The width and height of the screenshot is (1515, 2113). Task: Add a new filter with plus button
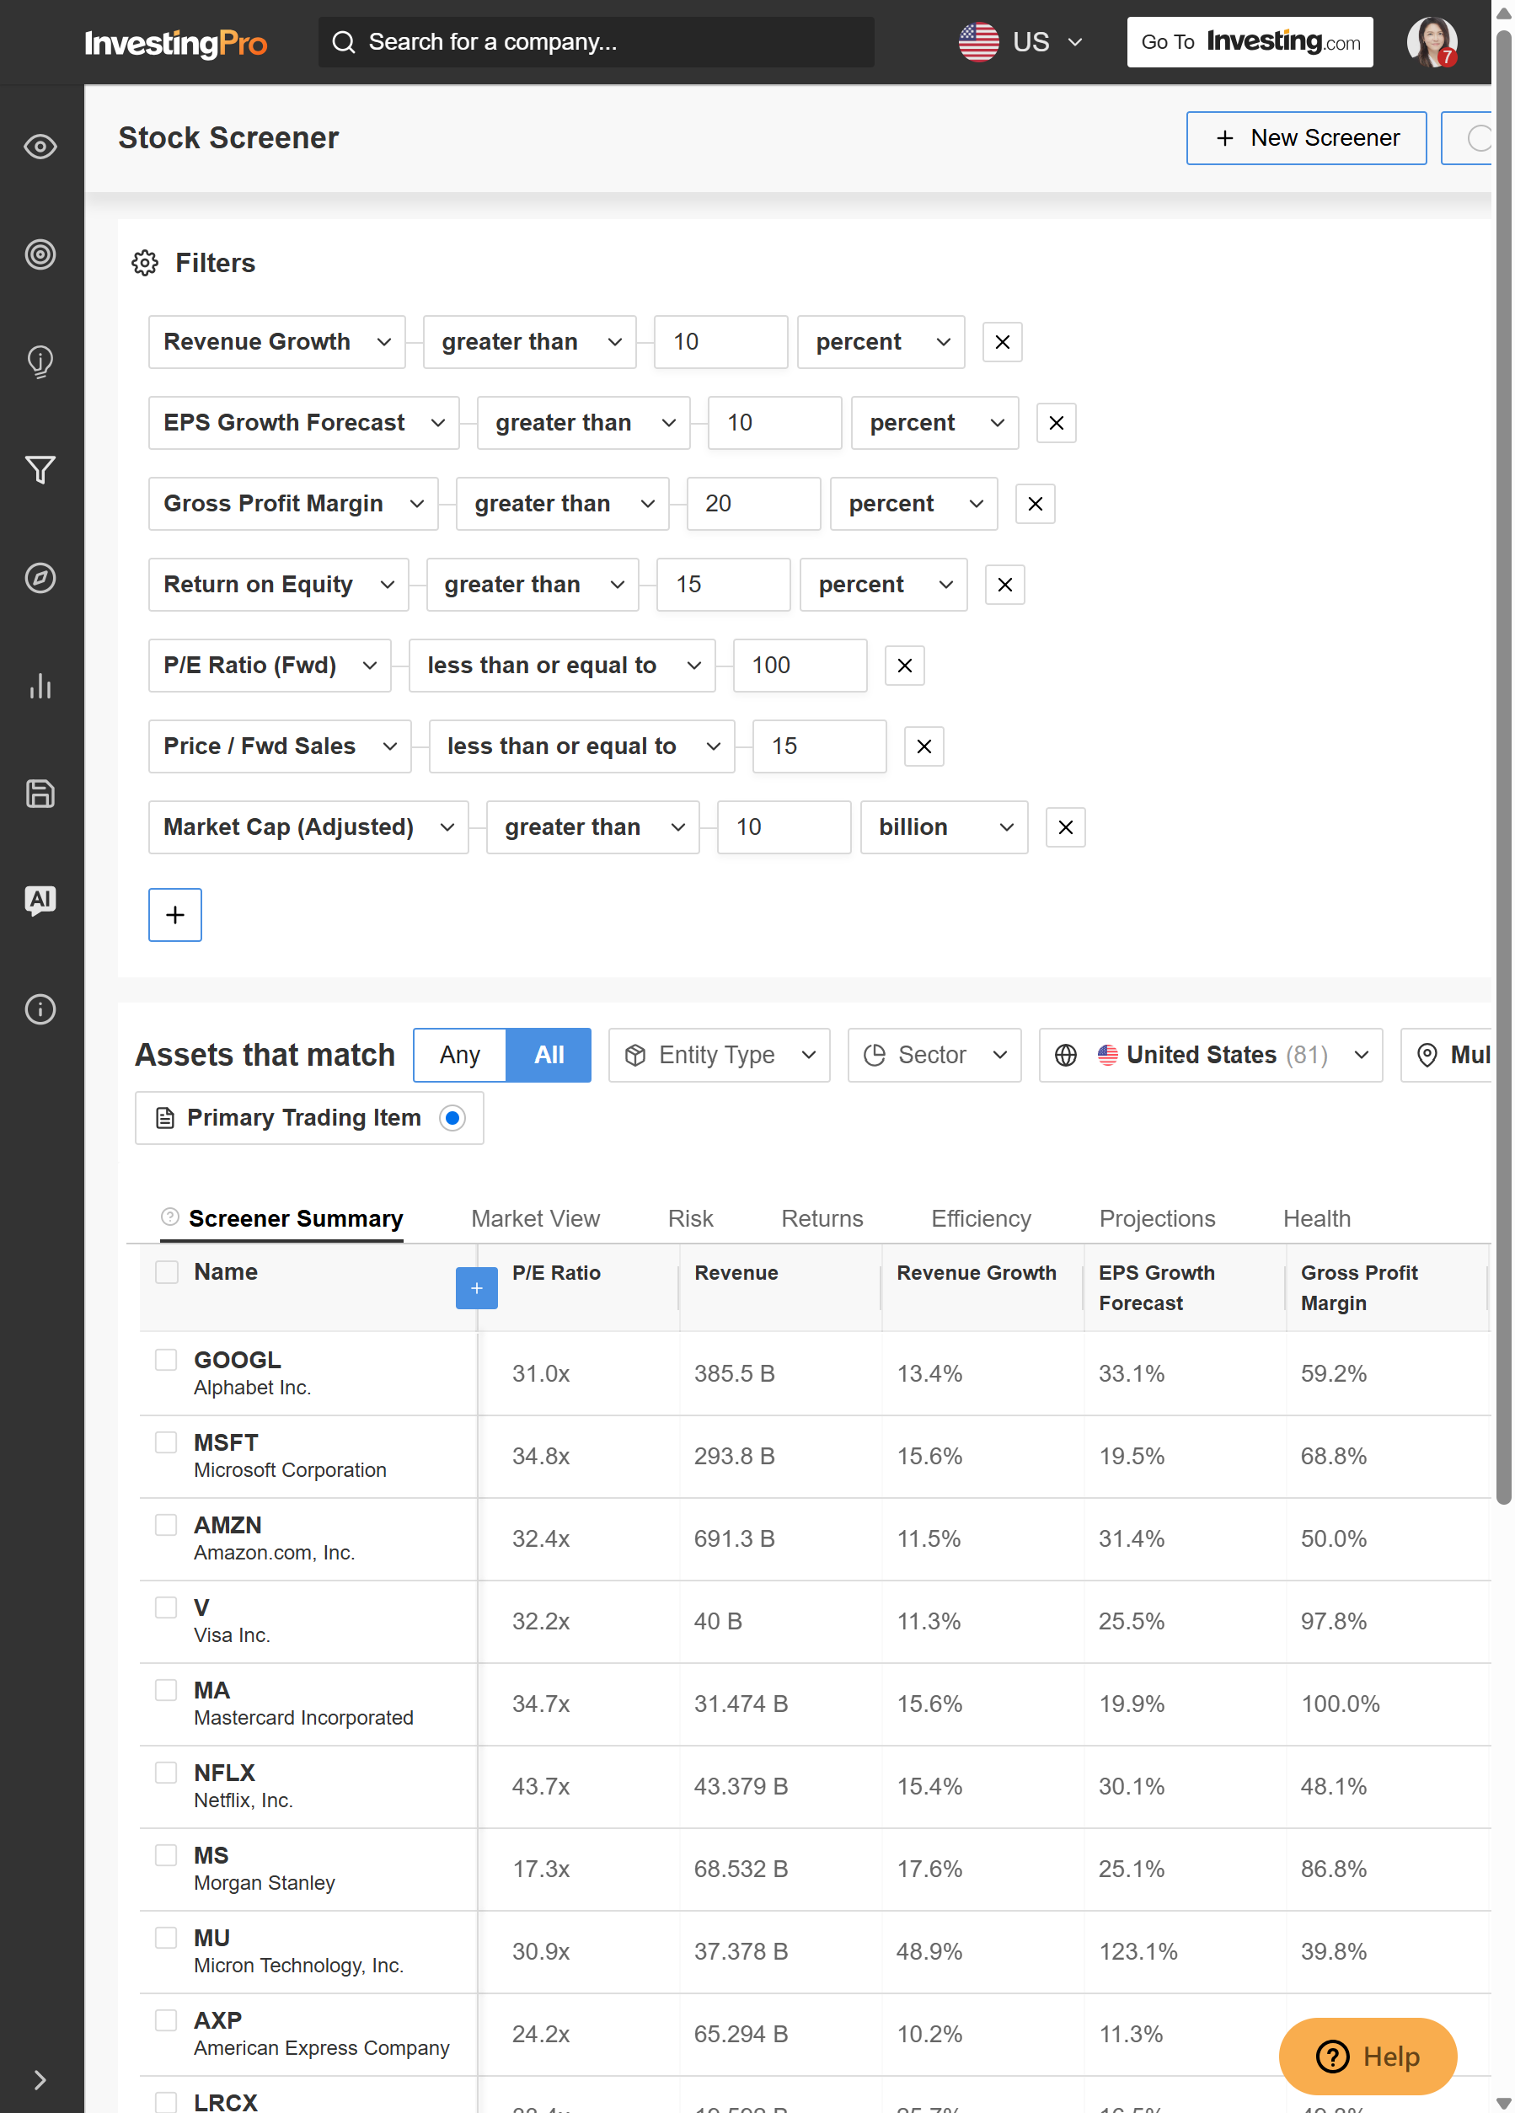pyautogui.click(x=175, y=915)
